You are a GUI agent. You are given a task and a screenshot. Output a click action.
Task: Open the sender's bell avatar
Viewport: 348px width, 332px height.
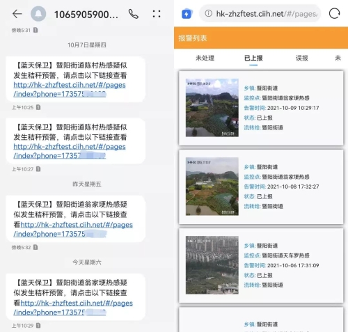pyautogui.click(x=38, y=14)
